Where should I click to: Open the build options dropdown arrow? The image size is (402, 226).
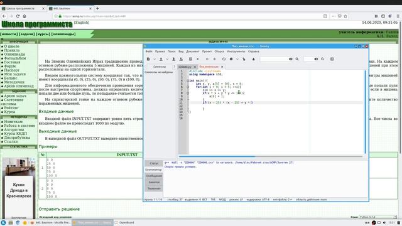(237, 59)
